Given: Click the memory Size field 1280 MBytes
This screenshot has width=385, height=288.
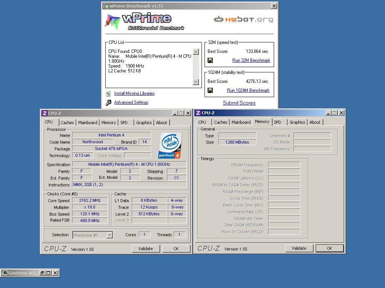Looking at the screenshot, I should click(x=237, y=142).
